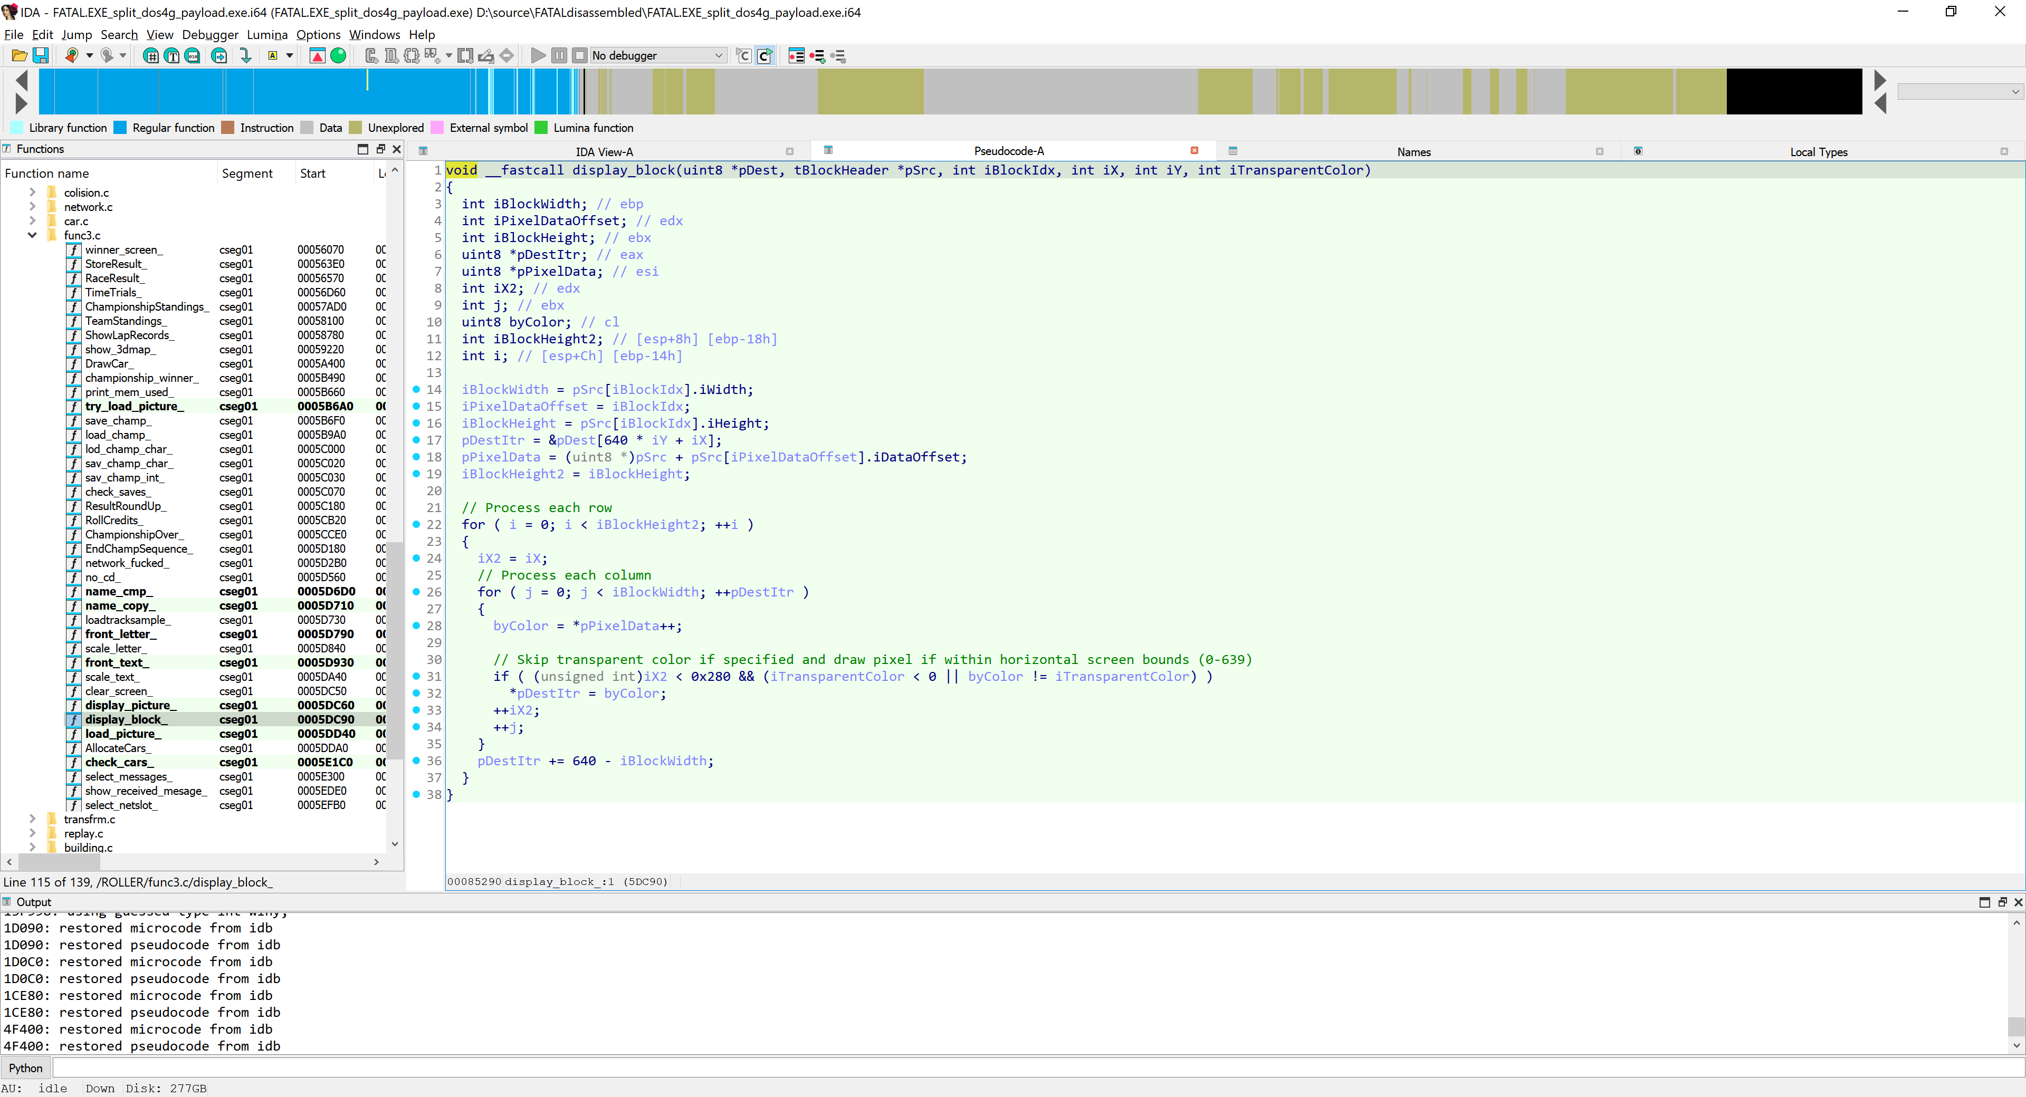Search for text (T icon)
The image size is (2026, 1097).
(171, 55)
